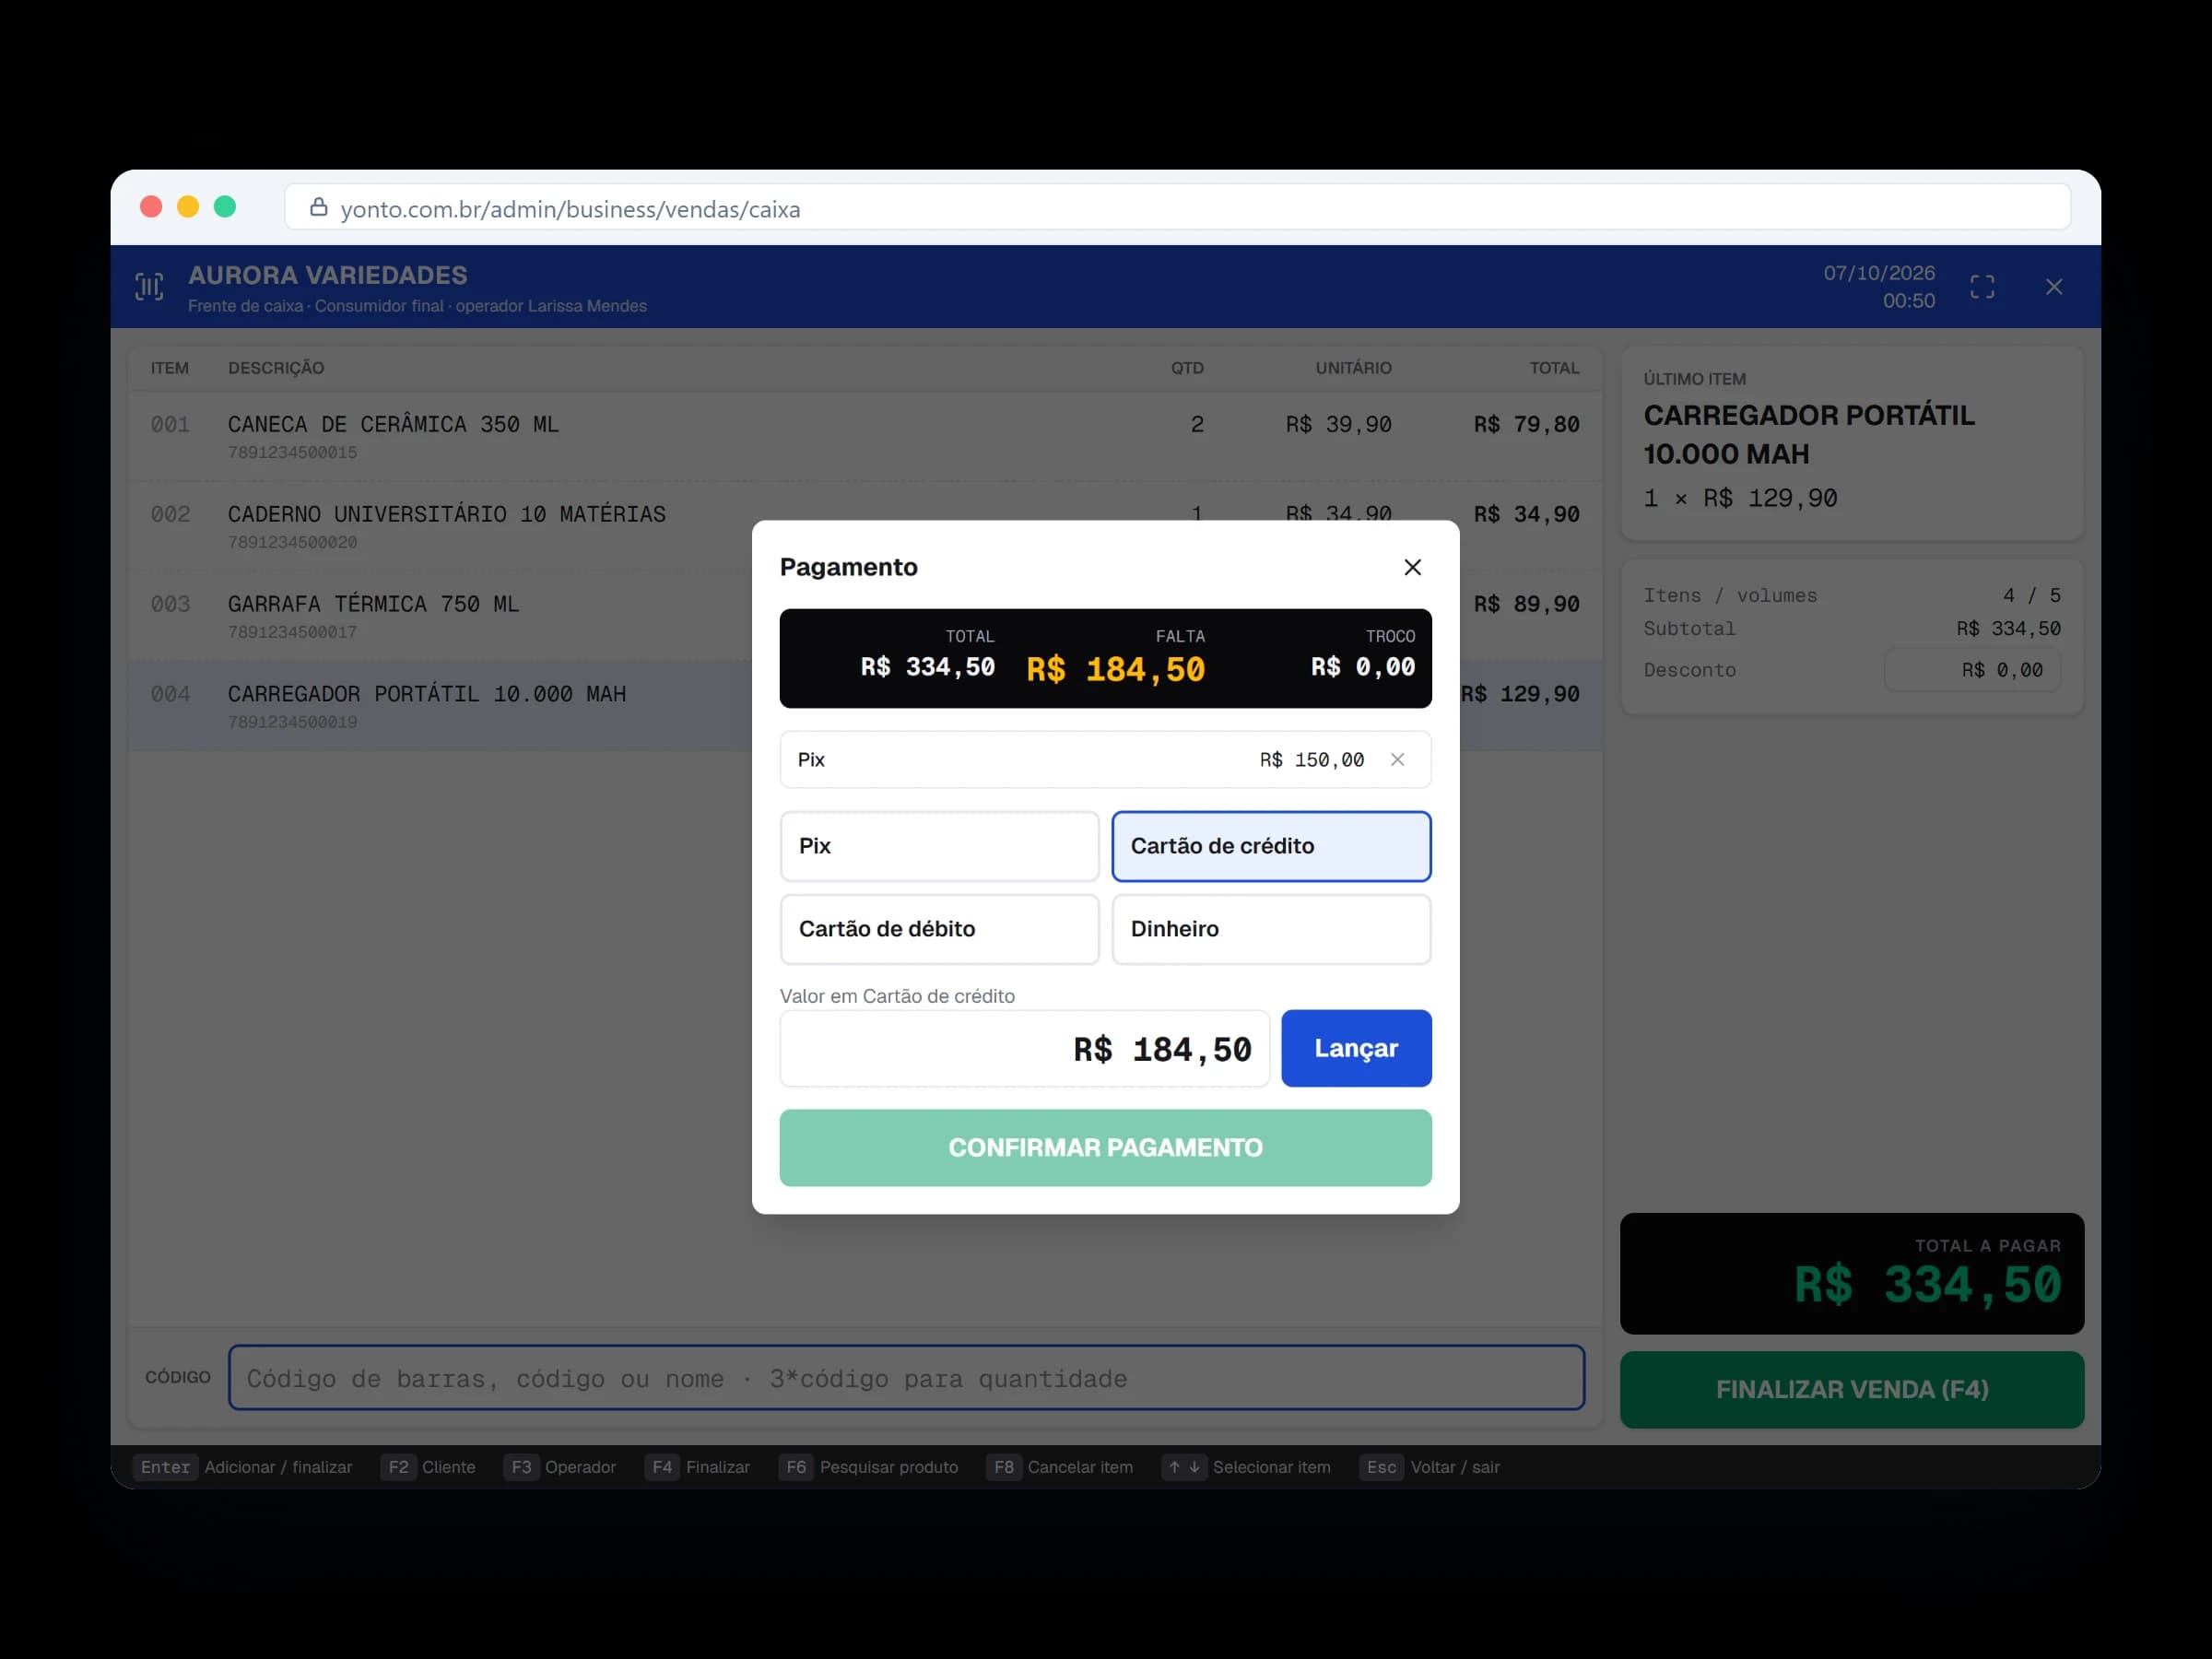Image resolution: width=2212 pixels, height=1659 pixels.
Task: Click the red macOS close window dot
Action: 151,206
